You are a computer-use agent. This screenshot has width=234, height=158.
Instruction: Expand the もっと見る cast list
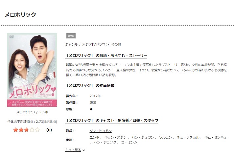[x=73, y=150]
